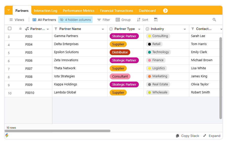Click the search magnifier icon
Image resolution: width=228 pixels, height=143 pixels.
click(214, 20)
